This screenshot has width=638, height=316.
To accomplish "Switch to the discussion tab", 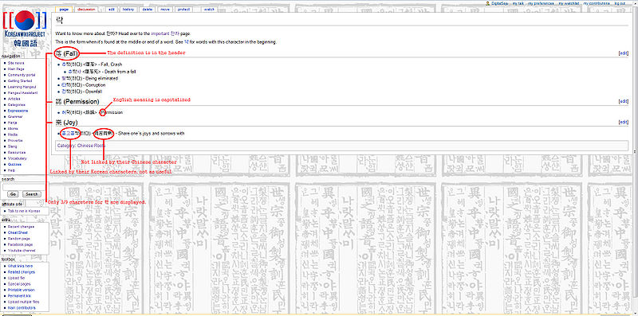I will (x=86, y=9).
